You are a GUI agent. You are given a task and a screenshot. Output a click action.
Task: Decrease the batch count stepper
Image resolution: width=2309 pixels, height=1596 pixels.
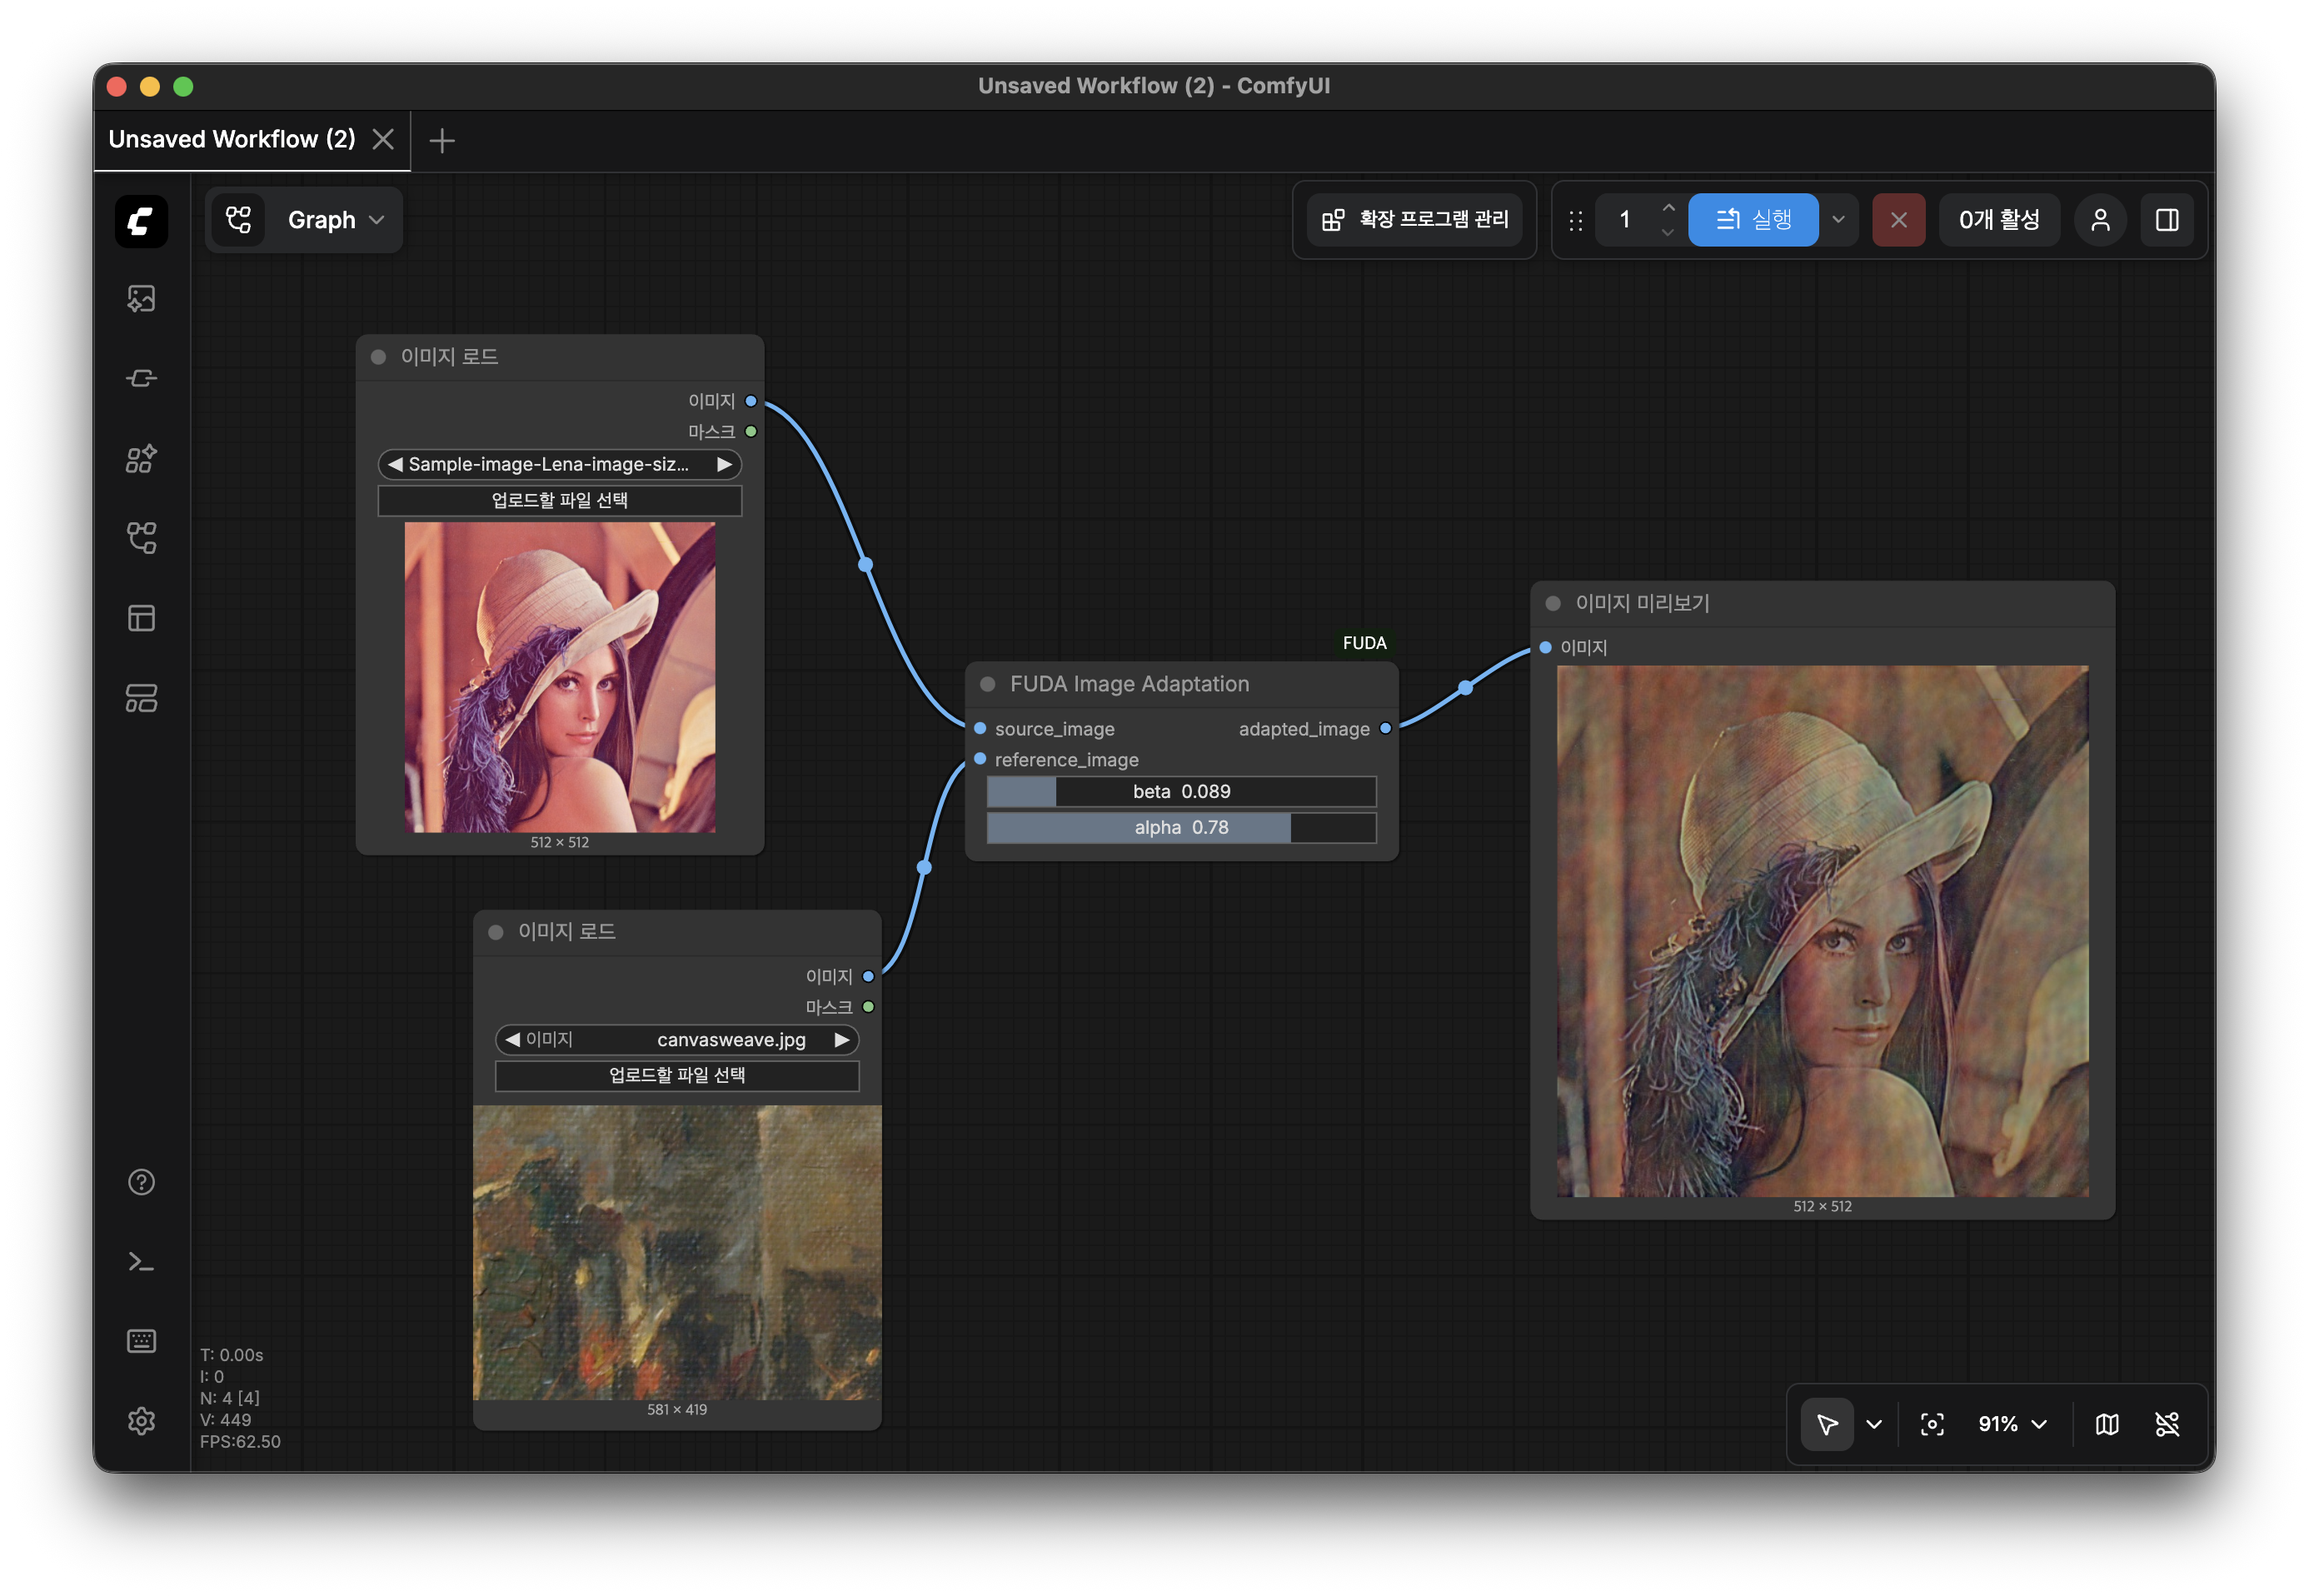click(1667, 232)
